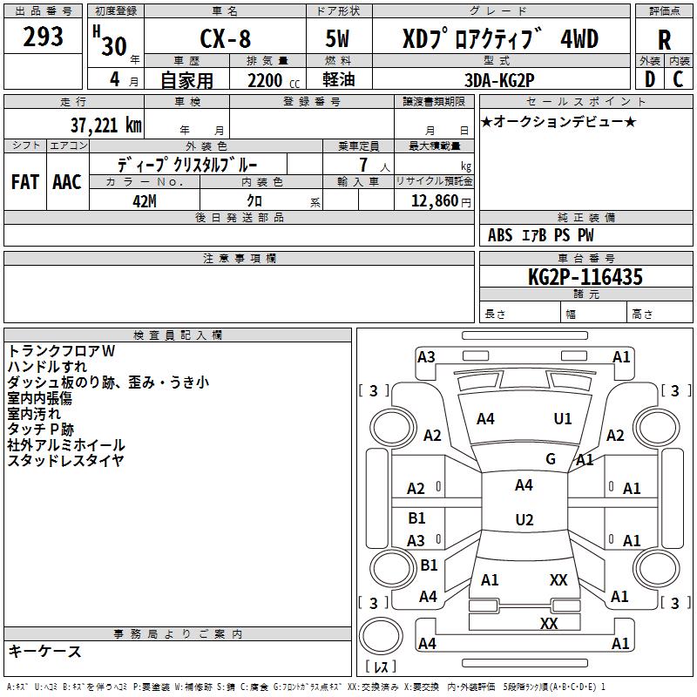Select the car name CX-8
697x697 pixels.
[x=226, y=38]
